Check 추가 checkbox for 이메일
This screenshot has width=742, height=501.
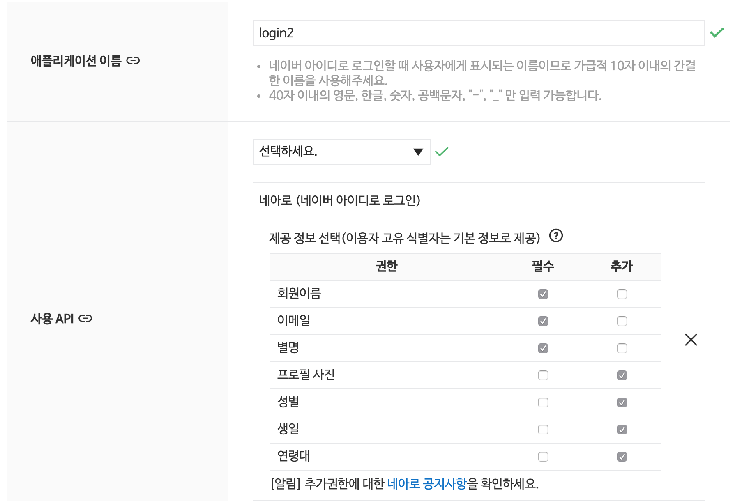click(622, 321)
